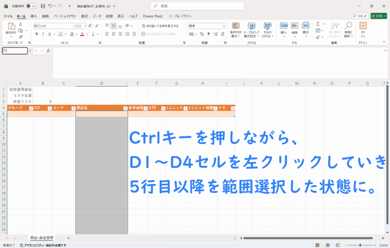
Task: Switch to the 挿入 ribbon tab
Action: coord(34,16)
